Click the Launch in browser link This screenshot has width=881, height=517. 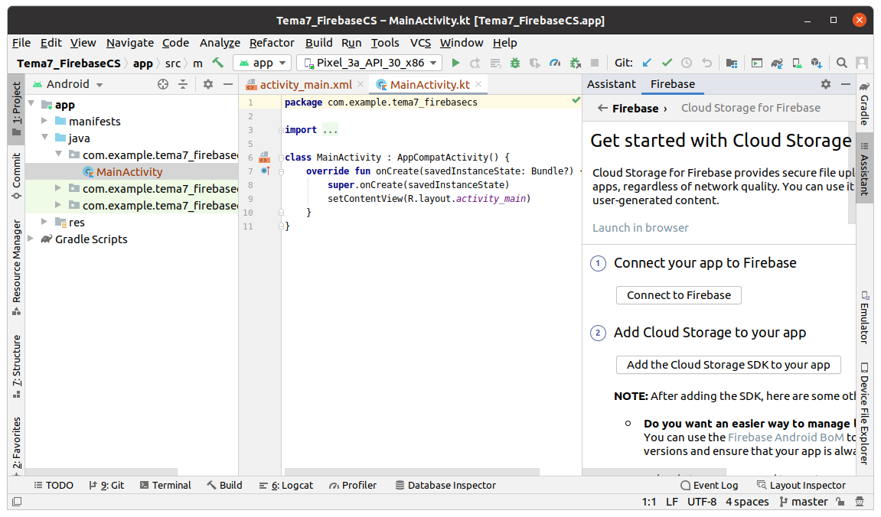click(x=640, y=228)
